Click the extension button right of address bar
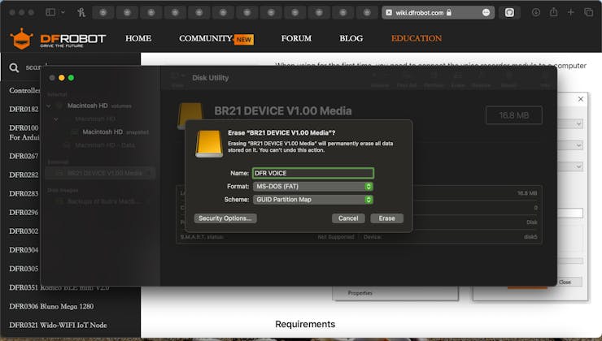The image size is (602, 341). [509, 13]
